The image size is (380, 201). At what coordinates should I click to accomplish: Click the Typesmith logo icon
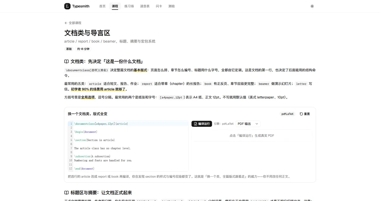(x=67, y=6)
